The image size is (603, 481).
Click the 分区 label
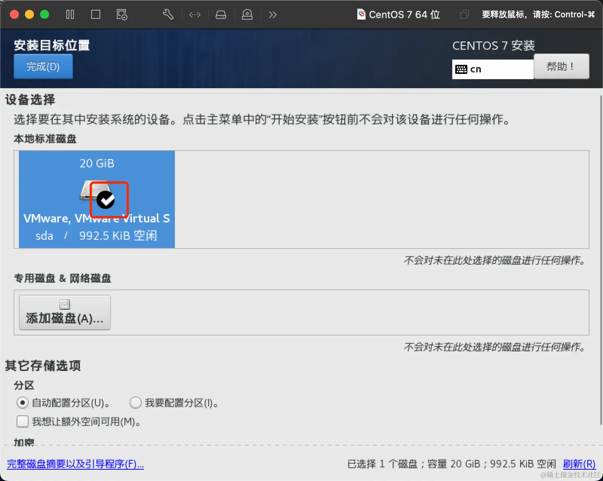coord(24,385)
